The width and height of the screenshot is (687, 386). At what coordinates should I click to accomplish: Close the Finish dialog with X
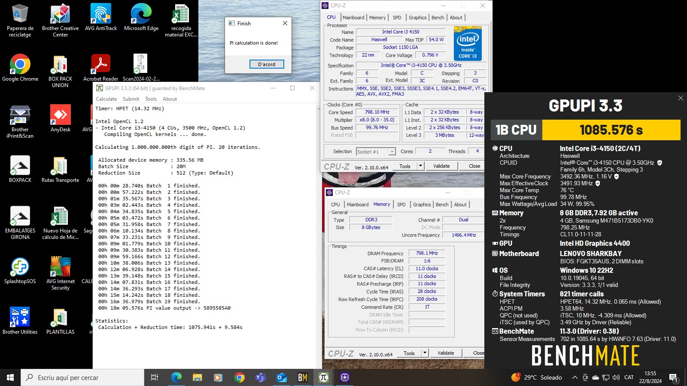click(x=285, y=23)
